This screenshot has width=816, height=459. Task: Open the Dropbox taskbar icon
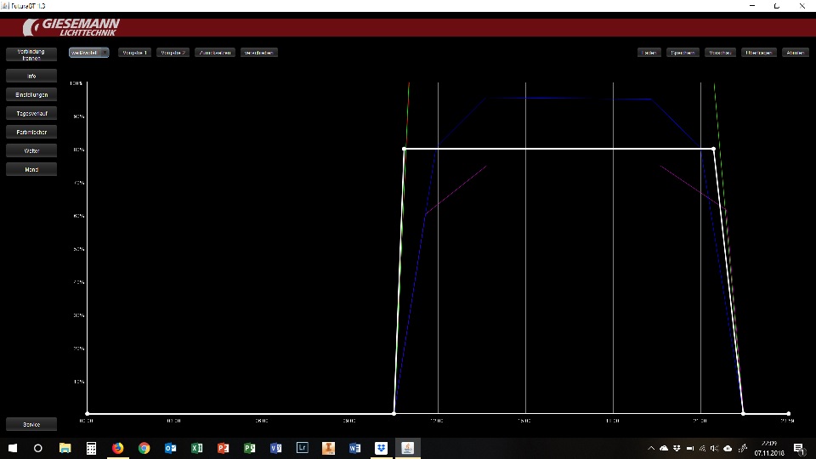(382, 448)
